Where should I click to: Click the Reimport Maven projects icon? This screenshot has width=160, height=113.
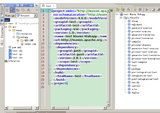[118, 10]
